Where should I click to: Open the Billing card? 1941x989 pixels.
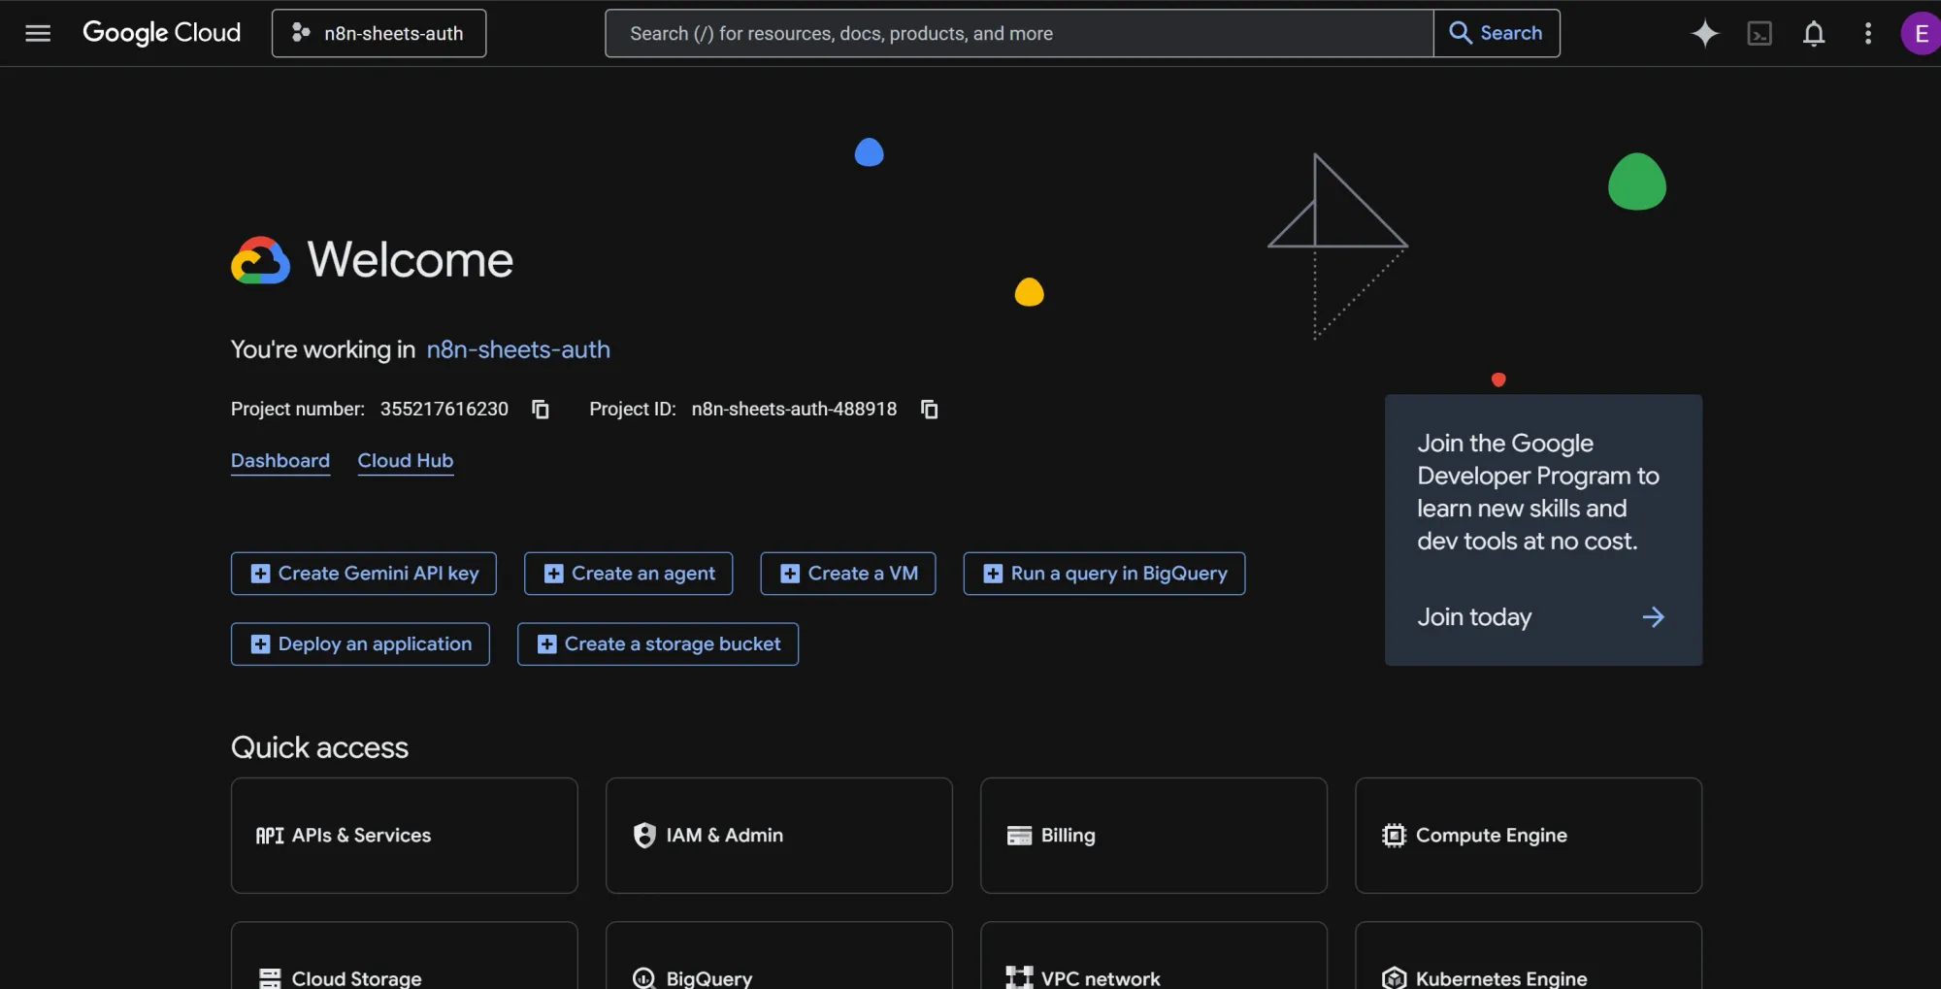(1154, 836)
